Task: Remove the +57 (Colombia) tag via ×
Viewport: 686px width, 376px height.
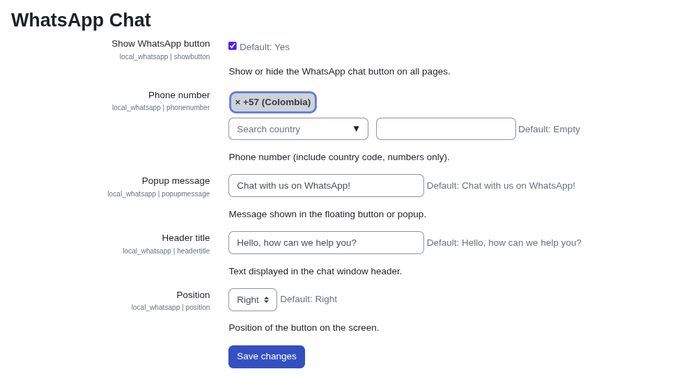Action: click(x=237, y=102)
